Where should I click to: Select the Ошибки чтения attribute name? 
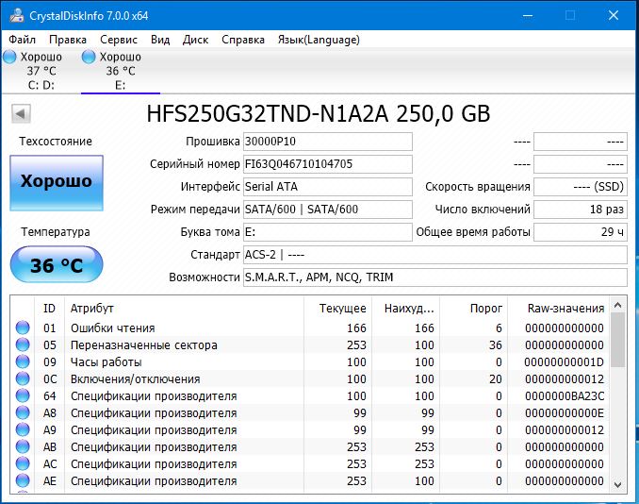coord(113,328)
